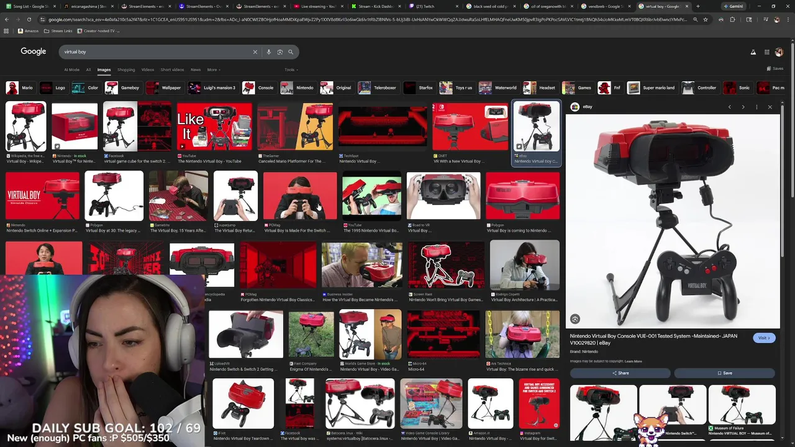Open eBay source link in preview header

pos(583,107)
